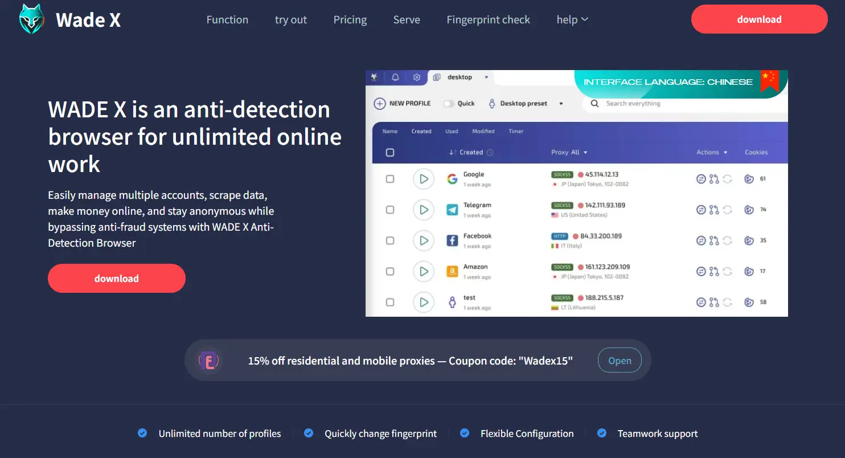Click the notification bell icon
Image resolution: width=845 pixels, height=458 pixels.
tap(395, 77)
